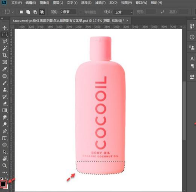The width and height of the screenshot is (196, 192).
Task: Select the Pen tool
Action: point(5,131)
